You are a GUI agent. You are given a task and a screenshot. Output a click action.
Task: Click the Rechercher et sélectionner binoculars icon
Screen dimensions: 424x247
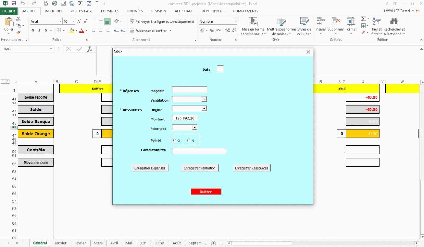click(x=394, y=22)
